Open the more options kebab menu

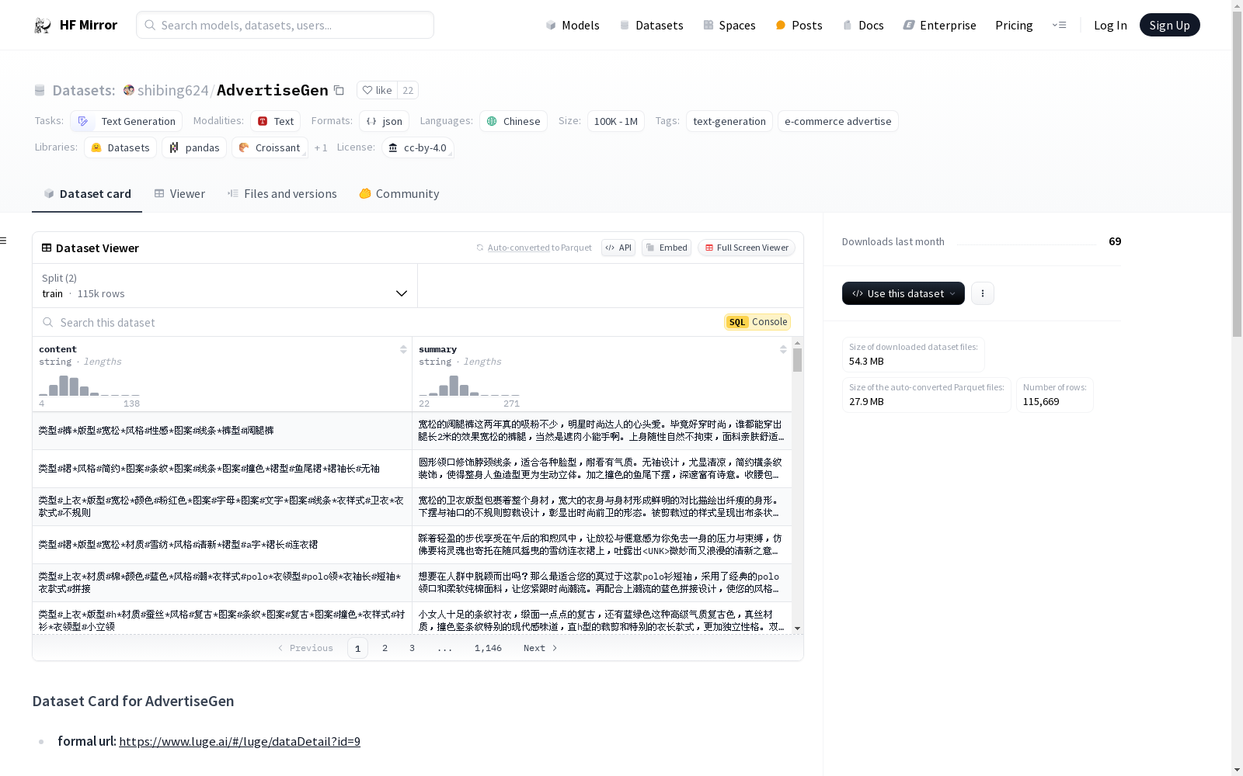[982, 293]
